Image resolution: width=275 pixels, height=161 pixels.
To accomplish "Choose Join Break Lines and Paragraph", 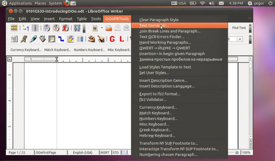I will pyautogui.click(x=179, y=31).
